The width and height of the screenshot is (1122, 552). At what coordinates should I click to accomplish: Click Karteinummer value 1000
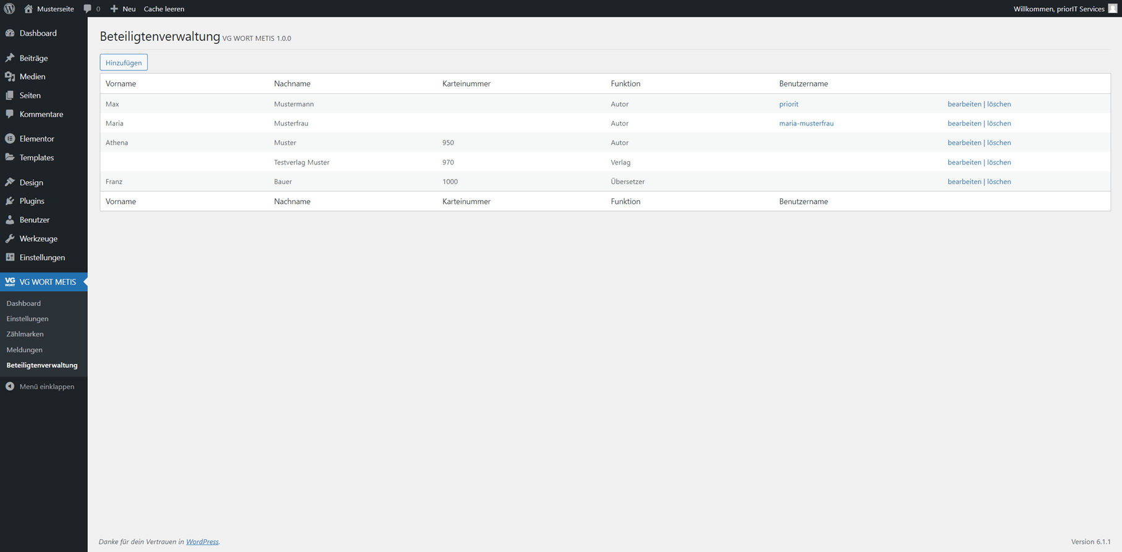coord(450,182)
